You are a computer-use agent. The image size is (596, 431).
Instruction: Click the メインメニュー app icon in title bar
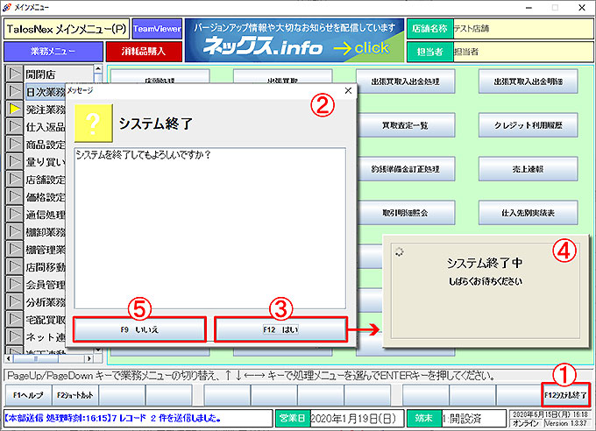[x=7, y=7]
